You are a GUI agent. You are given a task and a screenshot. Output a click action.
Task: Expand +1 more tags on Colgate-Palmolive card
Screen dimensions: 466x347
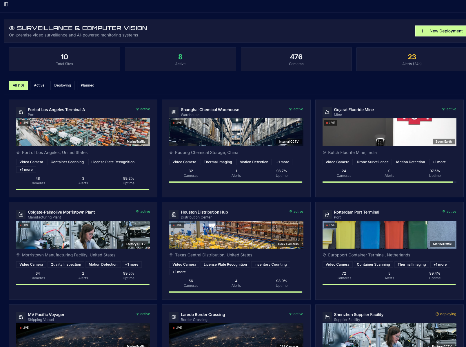pos(132,265)
